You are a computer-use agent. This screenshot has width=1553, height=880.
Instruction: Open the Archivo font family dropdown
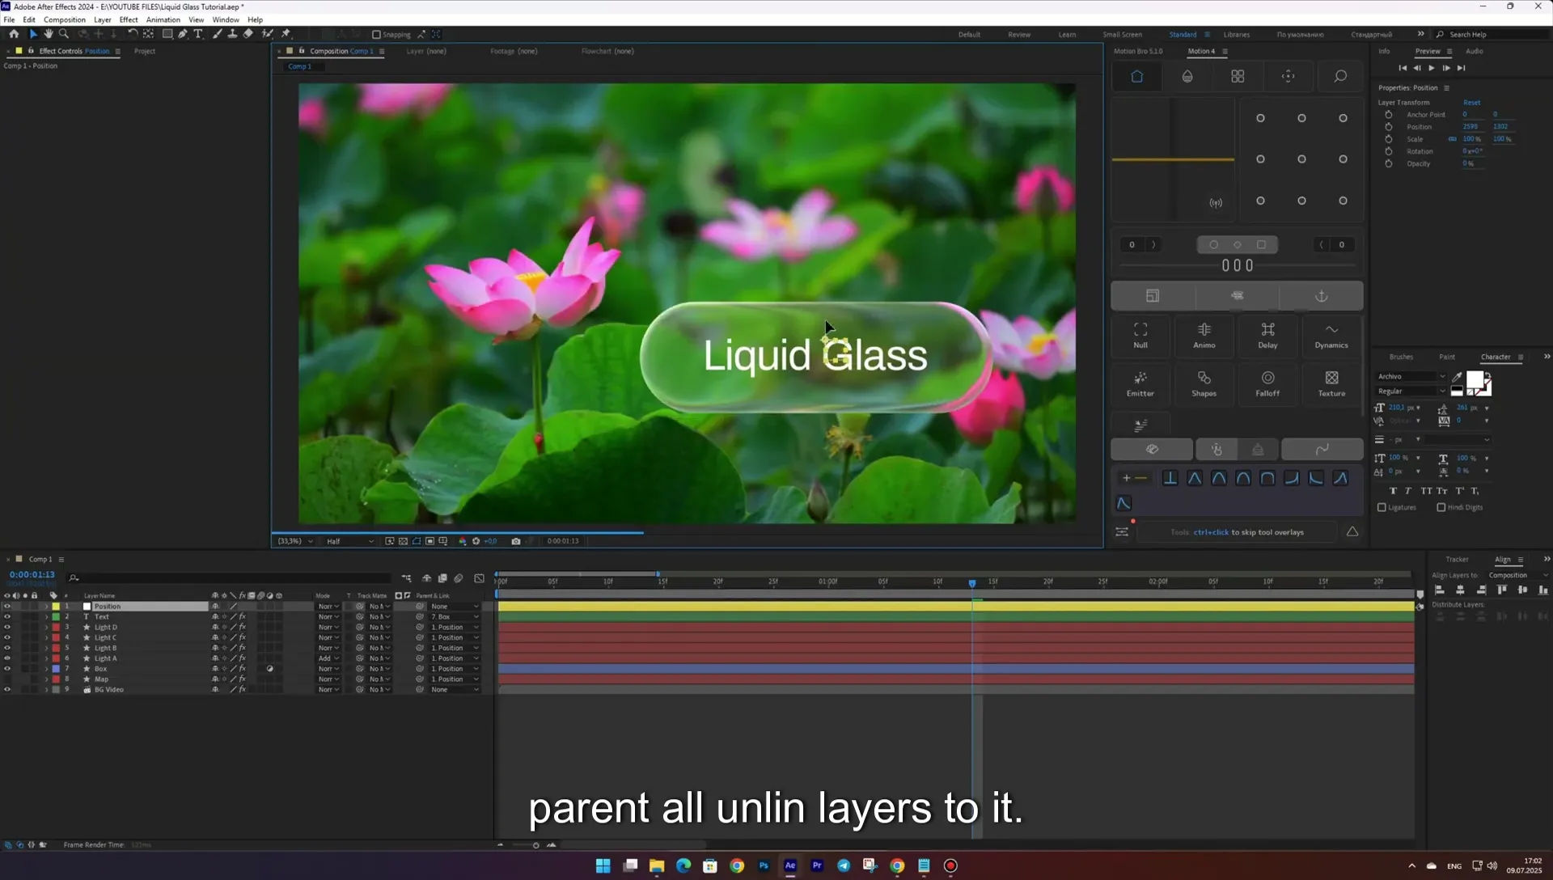1411,376
